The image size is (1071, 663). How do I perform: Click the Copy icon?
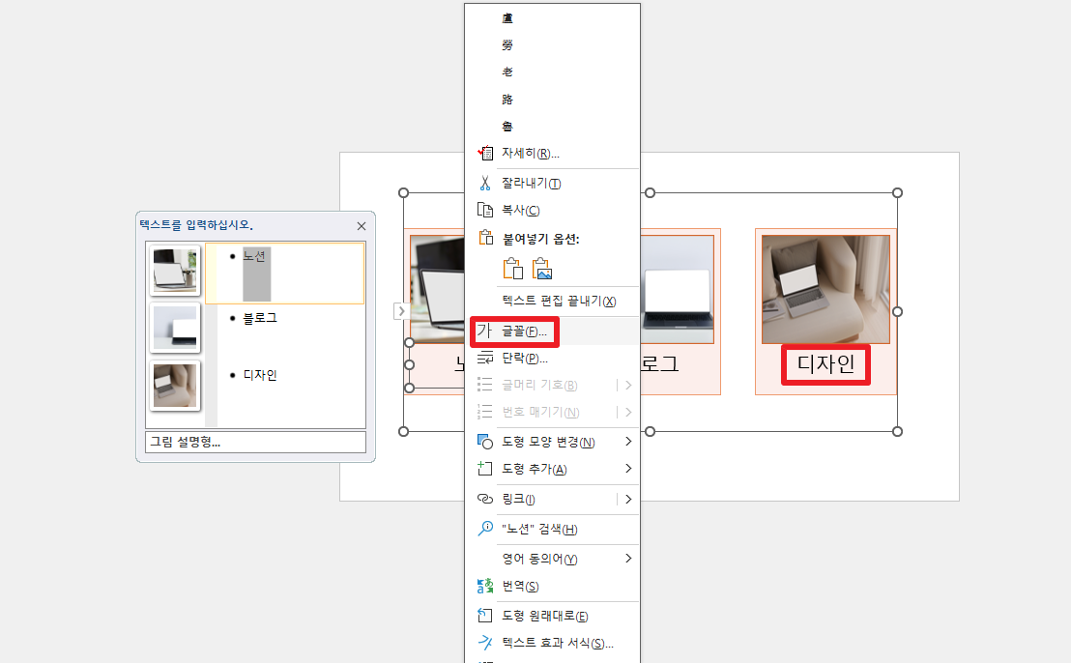(484, 211)
